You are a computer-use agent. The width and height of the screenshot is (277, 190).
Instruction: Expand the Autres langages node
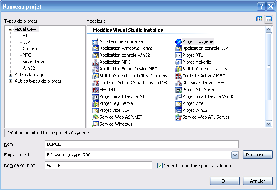pyautogui.click(x=11, y=75)
